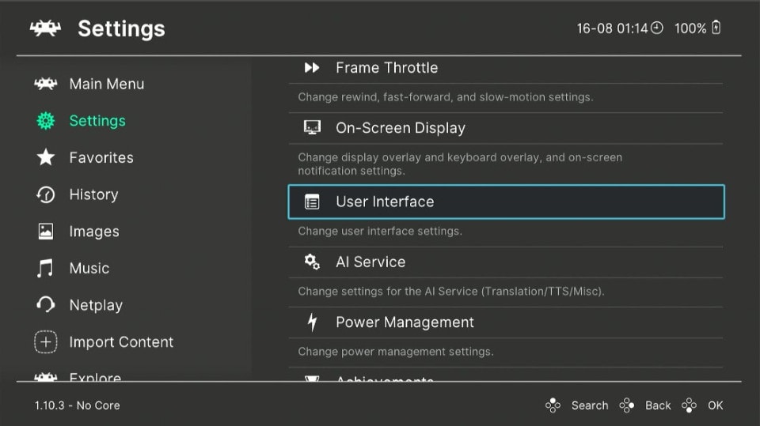760x426 pixels.
Task: Go to Favorites in the sidebar
Action: click(101, 157)
